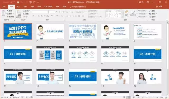Image resolution: width=169 pixels, height=99 pixels.
Task: Toggle Italic formatting
Action: click(36, 16)
